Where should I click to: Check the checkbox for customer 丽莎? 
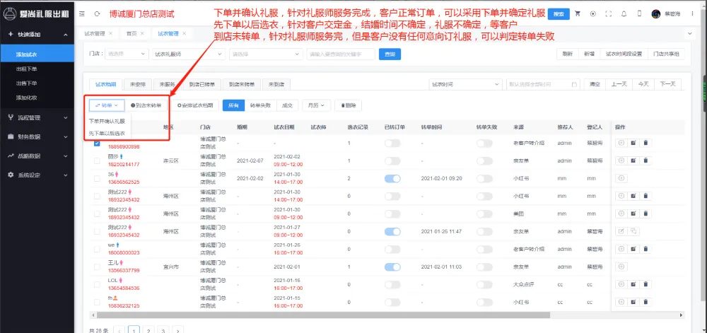coord(97,160)
